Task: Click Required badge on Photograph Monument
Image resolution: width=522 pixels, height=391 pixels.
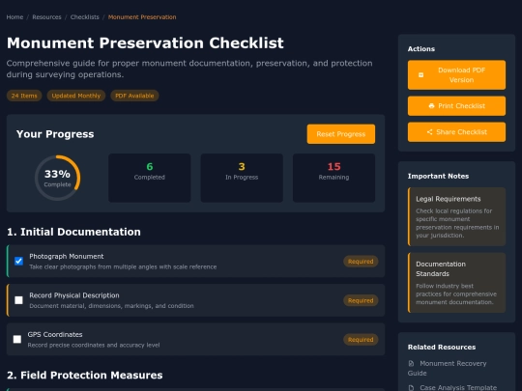Action: coord(361,262)
